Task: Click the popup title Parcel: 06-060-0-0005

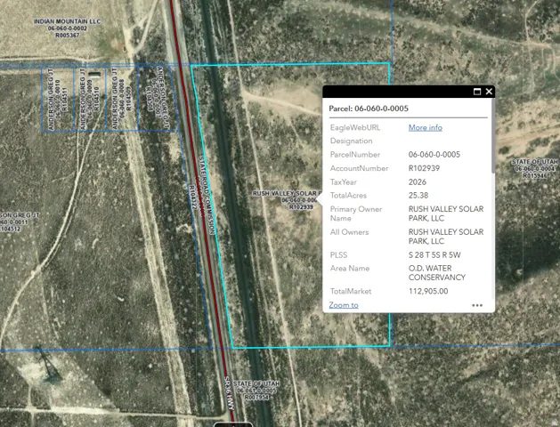Action: pos(369,109)
